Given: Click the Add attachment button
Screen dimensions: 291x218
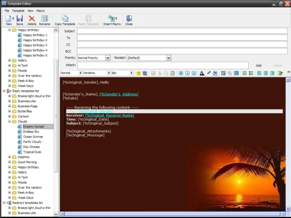Looking at the screenshot, I should (259, 65).
